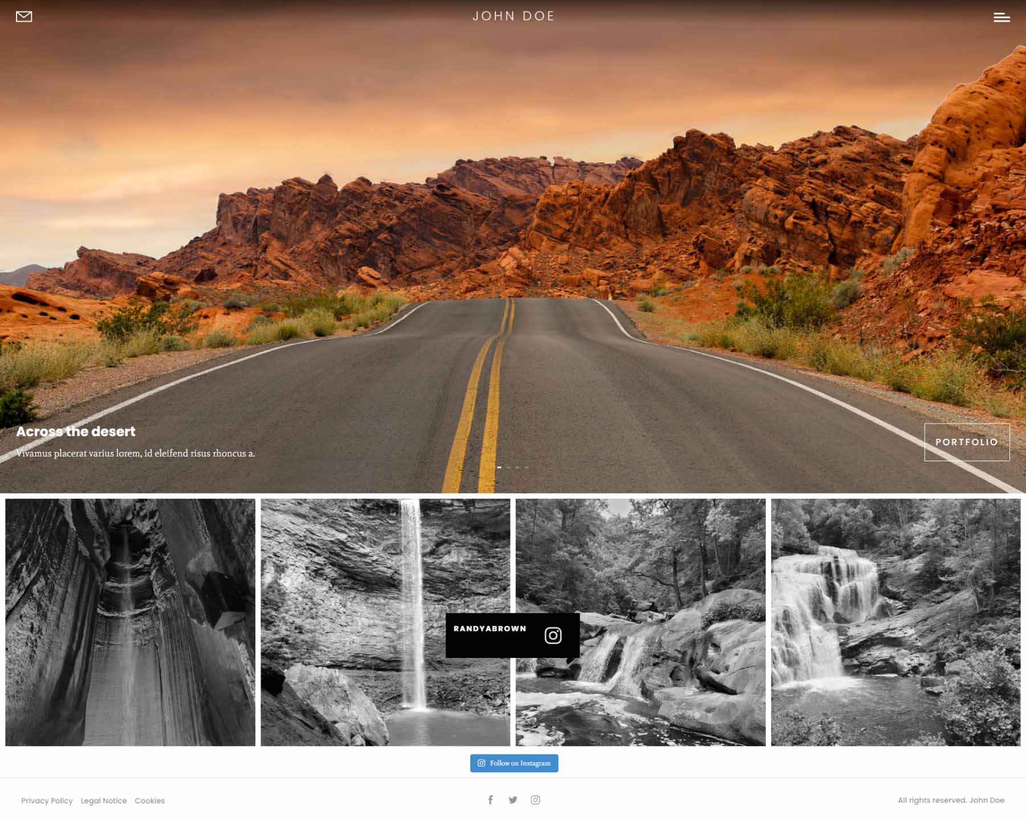Click the Instagram icon beside RANDYABROWN
The height and width of the screenshot is (821, 1026).
[552, 635]
